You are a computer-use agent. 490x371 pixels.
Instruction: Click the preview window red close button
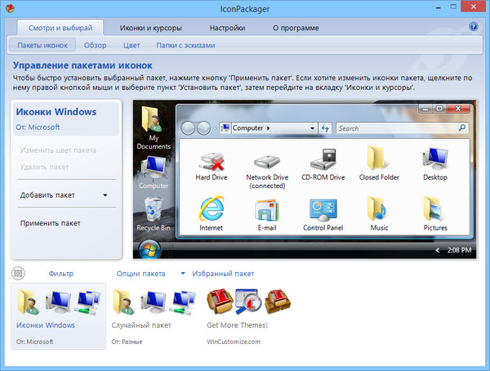tap(458, 109)
